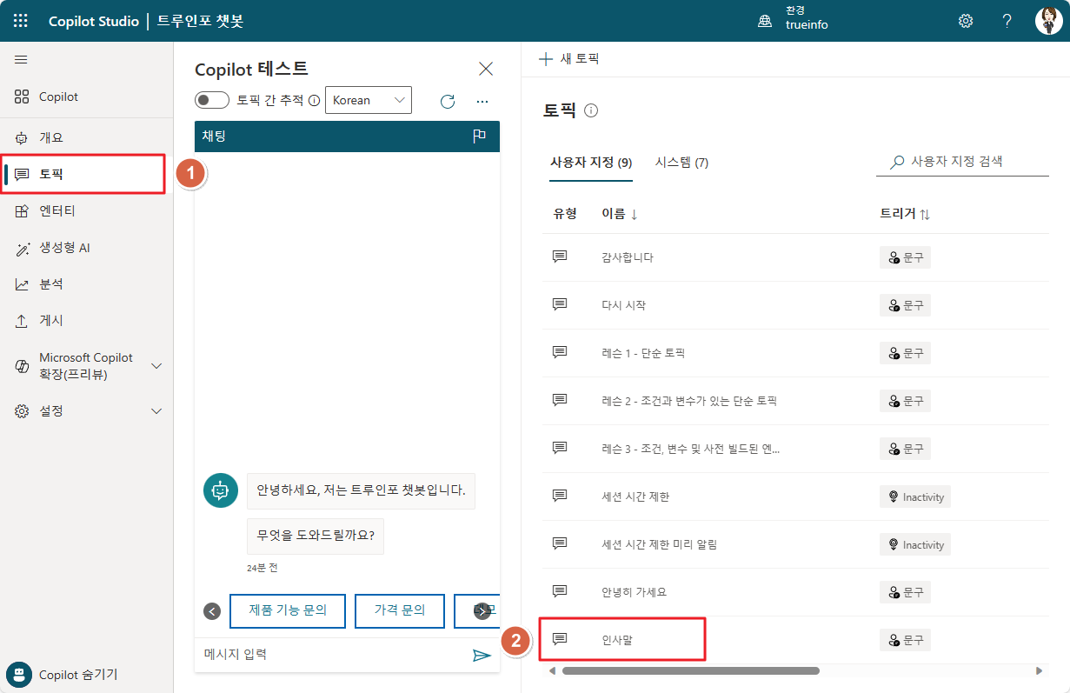The width and height of the screenshot is (1070, 693).
Task: Open the 인사말 topic
Action: (616, 640)
